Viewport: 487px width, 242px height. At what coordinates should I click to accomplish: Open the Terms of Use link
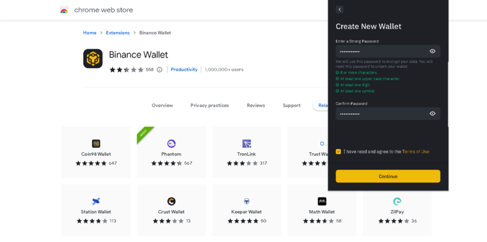pyautogui.click(x=416, y=151)
